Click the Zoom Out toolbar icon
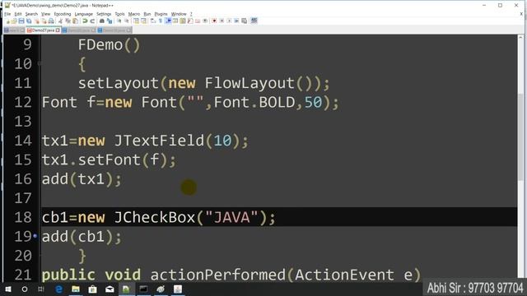 pyautogui.click(x=126, y=21)
